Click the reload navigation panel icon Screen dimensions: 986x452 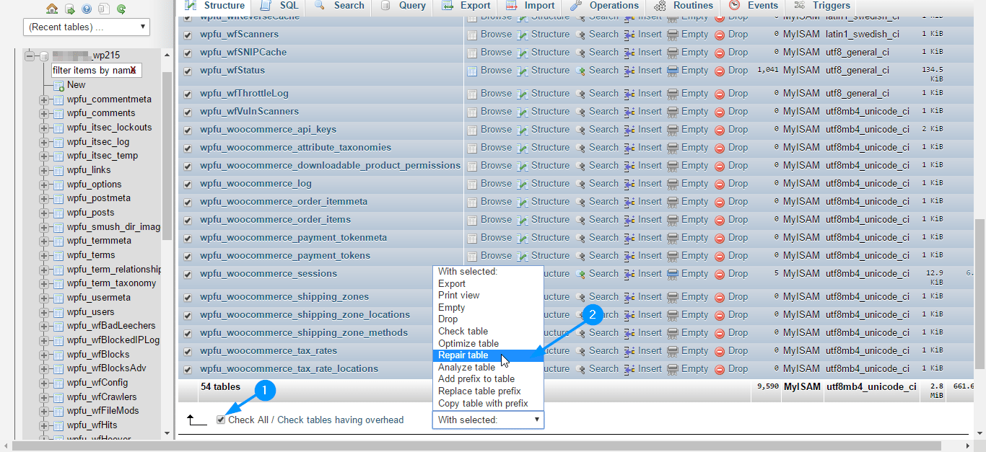121,9
